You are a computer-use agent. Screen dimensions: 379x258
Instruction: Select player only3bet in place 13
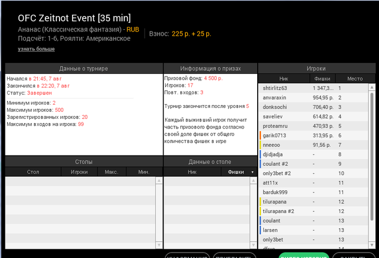pos(313,240)
